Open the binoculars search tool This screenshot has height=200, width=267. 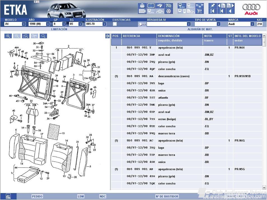(x=160, y=6)
